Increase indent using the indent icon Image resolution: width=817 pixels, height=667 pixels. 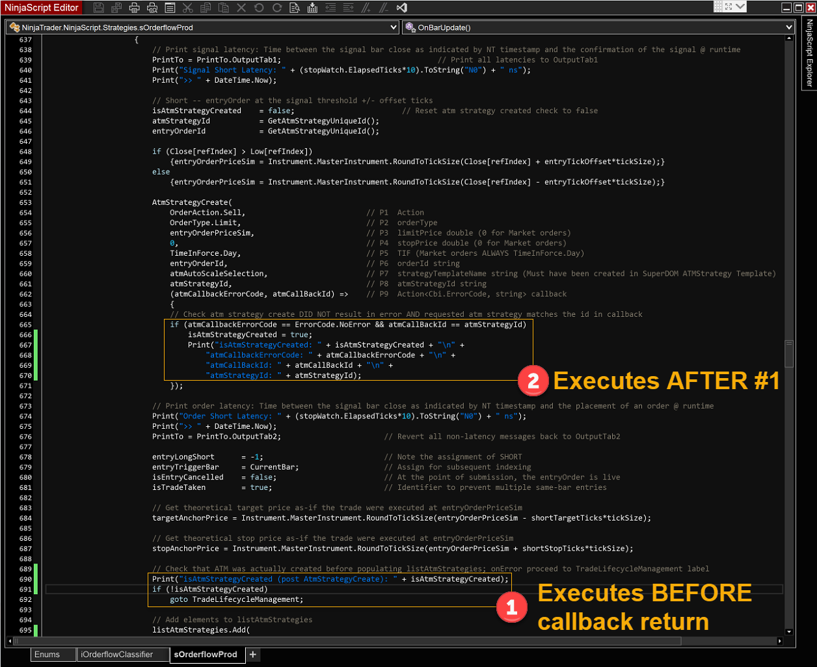point(349,7)
